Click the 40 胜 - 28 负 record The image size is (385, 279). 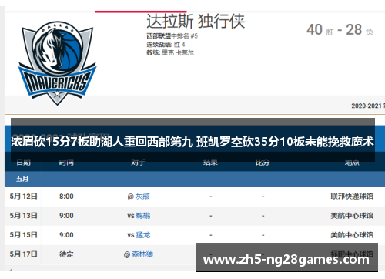point(340,30)
